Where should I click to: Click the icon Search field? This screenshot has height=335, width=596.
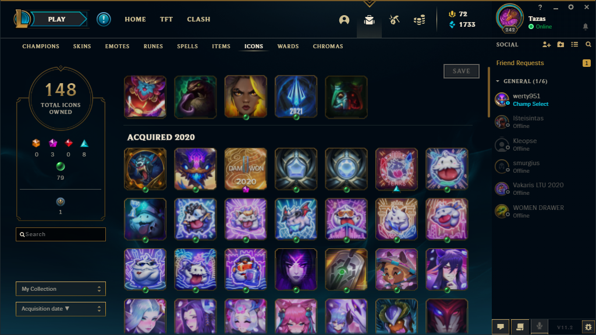pos(61,234)
